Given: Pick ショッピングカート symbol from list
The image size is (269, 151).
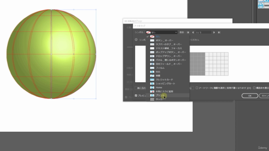Looking at the screenshot, I should click(168, 83).
